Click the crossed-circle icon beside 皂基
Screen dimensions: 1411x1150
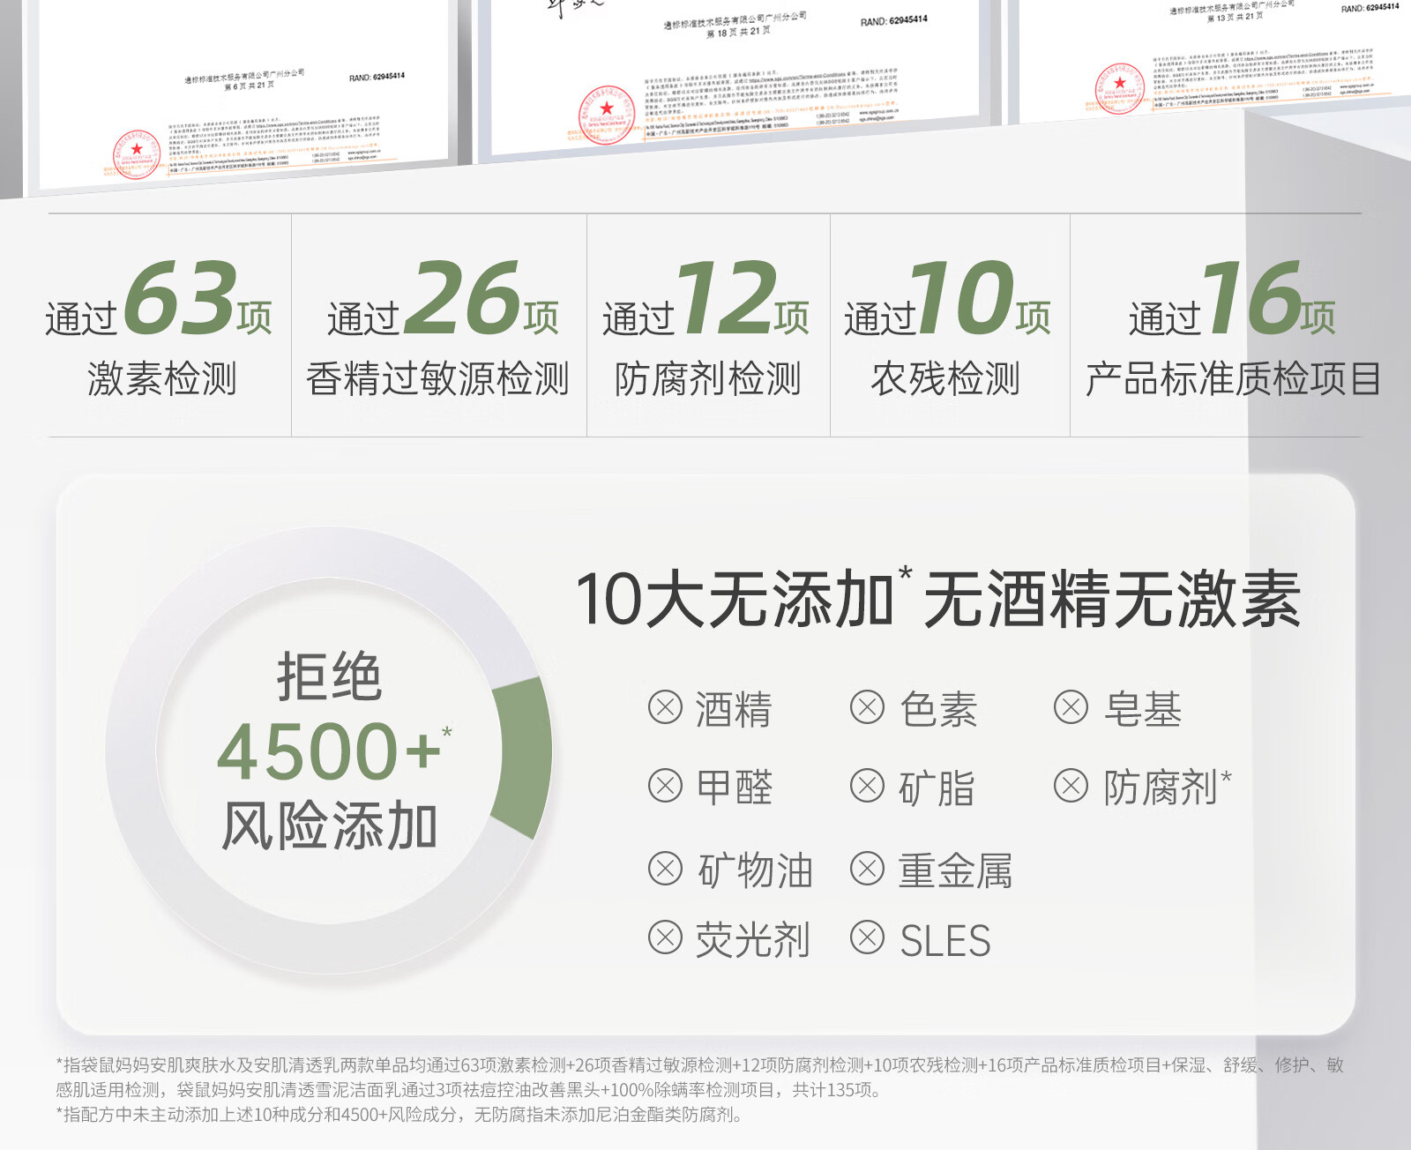[x=1071, y=707]
